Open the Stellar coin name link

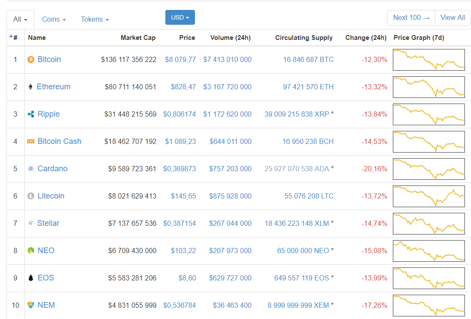pyautogui.click(x=48, y=223)
